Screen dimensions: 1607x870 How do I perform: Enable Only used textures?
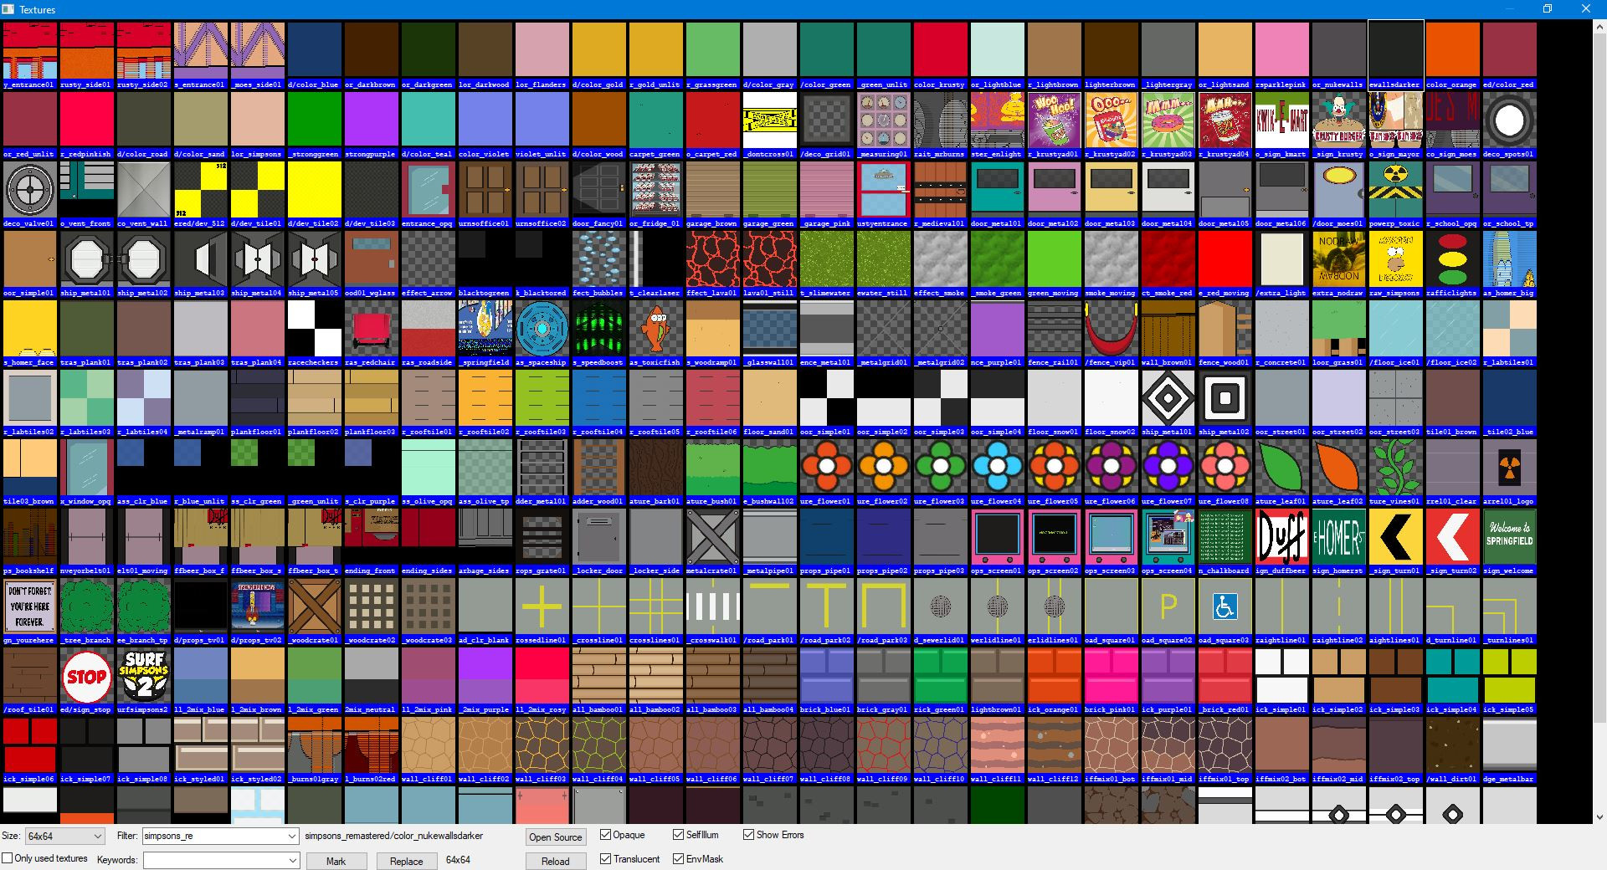[x=7, y=858]
